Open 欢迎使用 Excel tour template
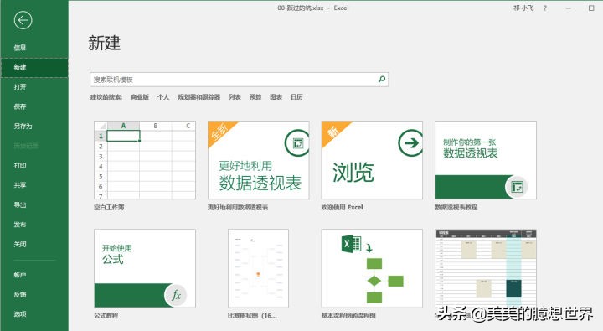Screen dimensions: 603x331 (x=372, y=160)
